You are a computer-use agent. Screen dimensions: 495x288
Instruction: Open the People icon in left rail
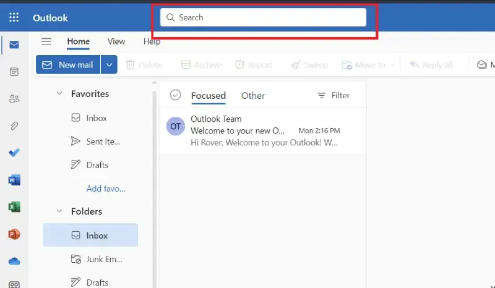14,99
